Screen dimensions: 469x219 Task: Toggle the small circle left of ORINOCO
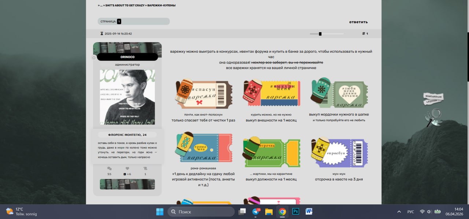pos(94,57)
